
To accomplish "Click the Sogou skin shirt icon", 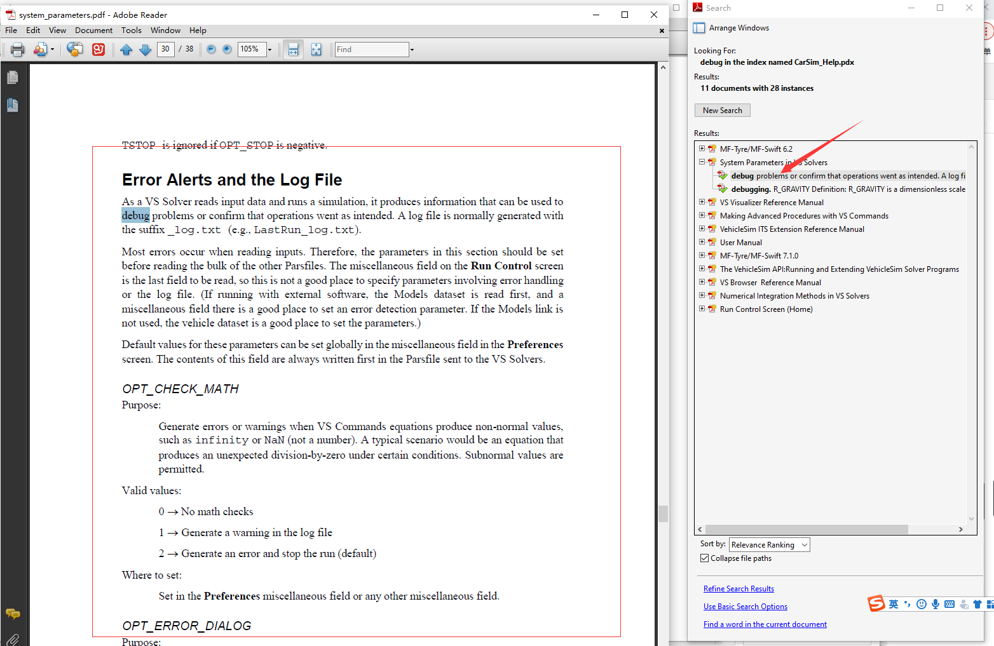I will (x=977, y=604).
